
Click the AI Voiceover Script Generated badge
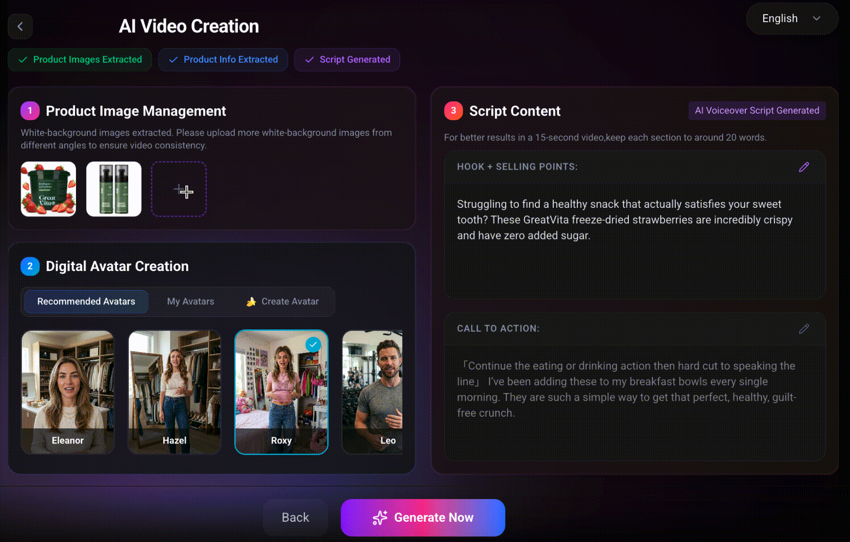tap(757, 111)
